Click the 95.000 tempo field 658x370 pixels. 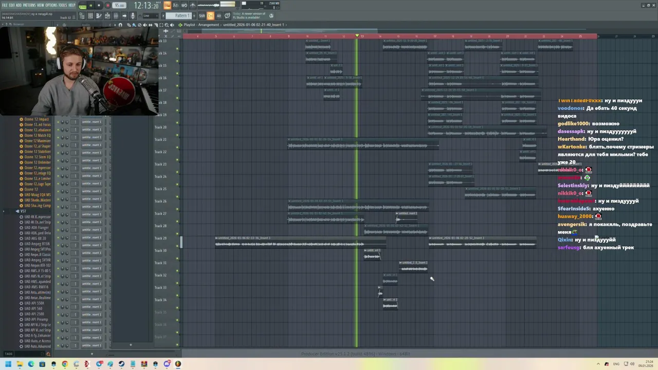coord(119,5)
